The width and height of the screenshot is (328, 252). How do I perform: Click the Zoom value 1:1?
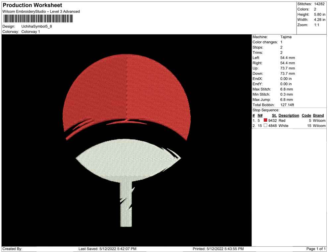[316, 25]
